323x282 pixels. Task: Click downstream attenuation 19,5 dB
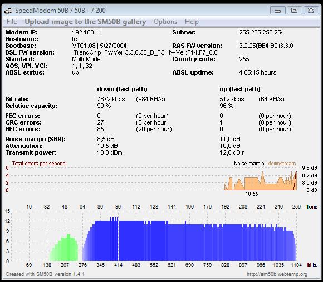coord(107,146)
